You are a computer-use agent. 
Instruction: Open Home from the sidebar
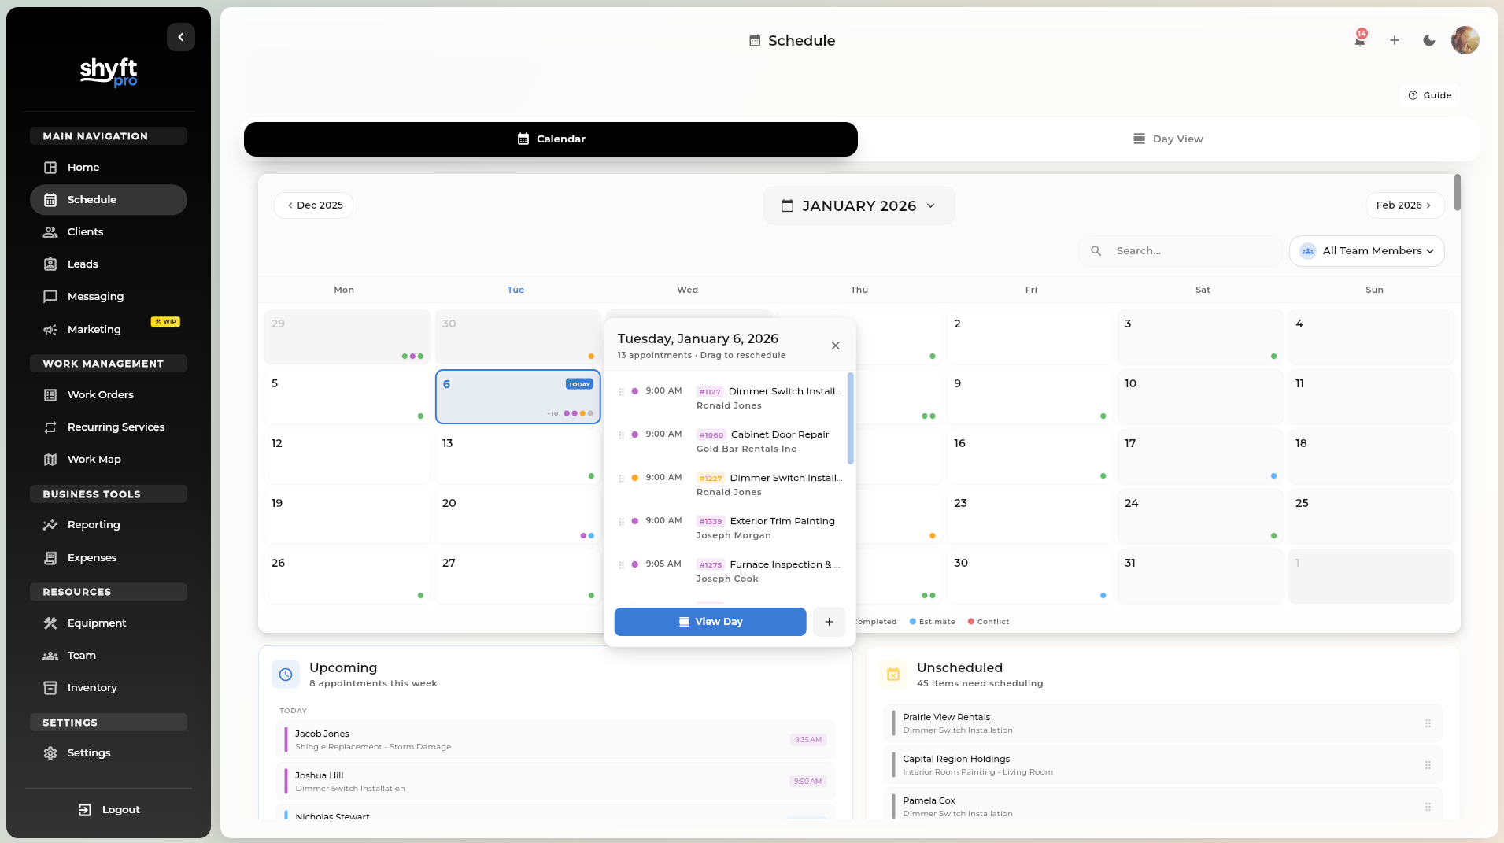click(82, 167)
